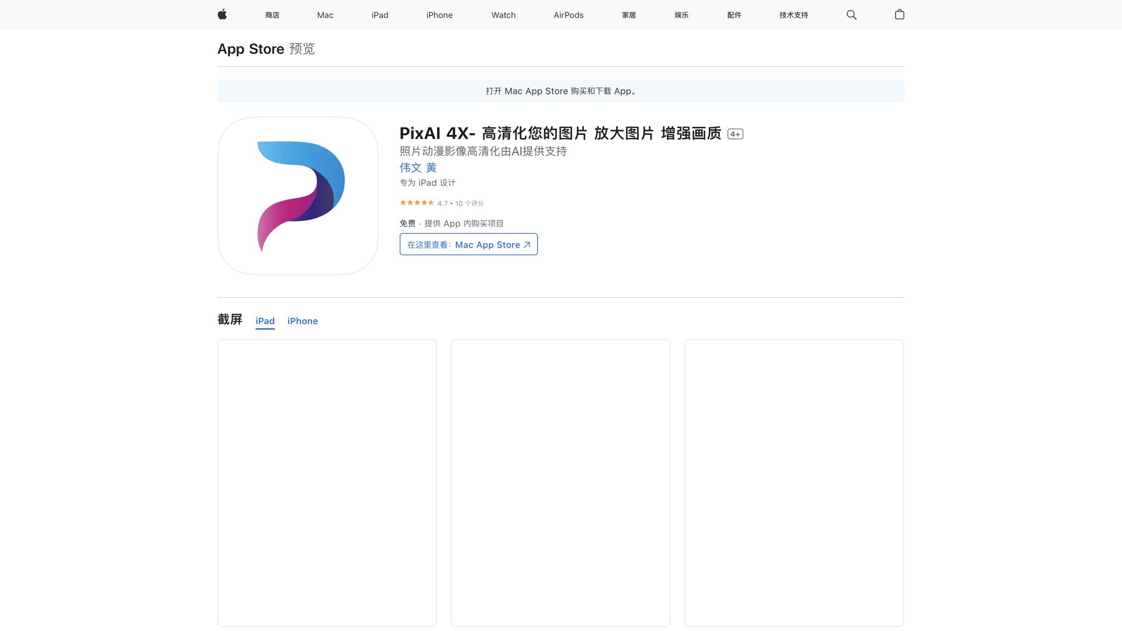Click the rightmost screenshot card
Image resolution: width=1122 pixels, height=631 pixels.
pyautogui.click(x=794, y=483)
